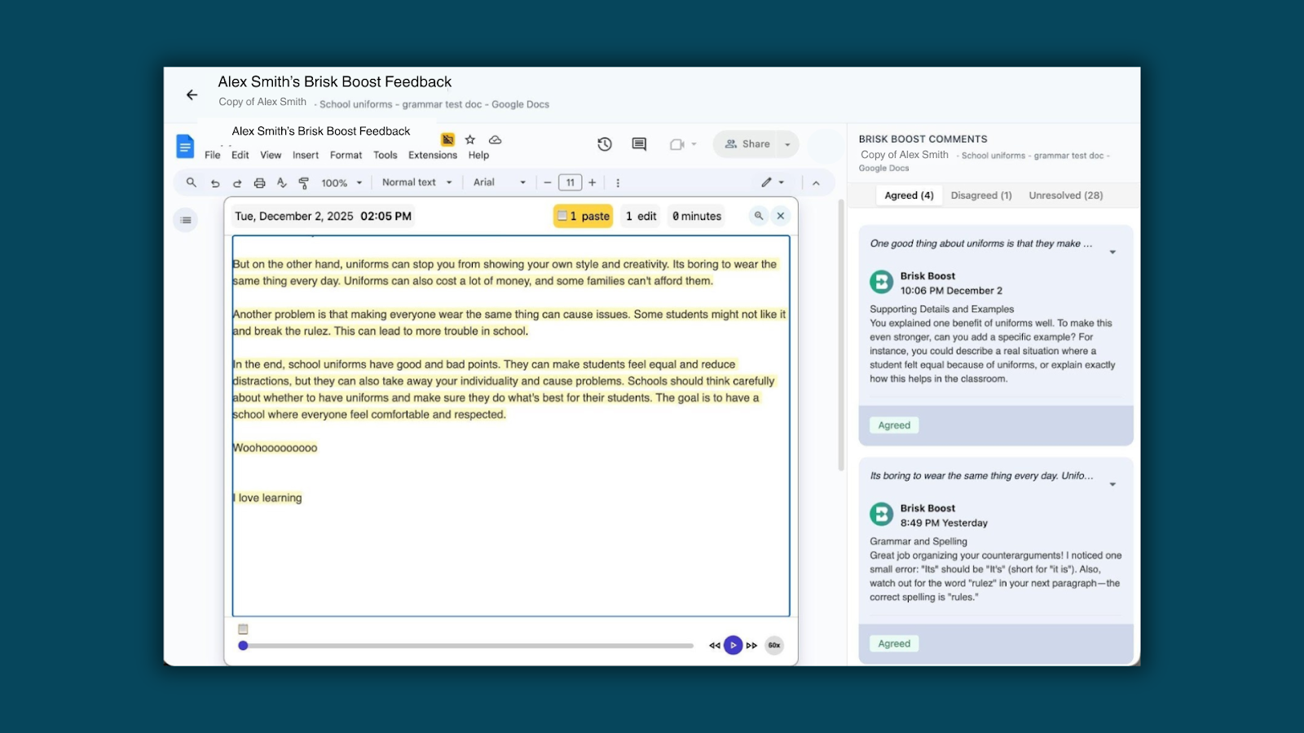Image resolution: width=1304 pixels, height=733 pixels.
Task: Start a video call from camera icon
Action: click(676, 144)
